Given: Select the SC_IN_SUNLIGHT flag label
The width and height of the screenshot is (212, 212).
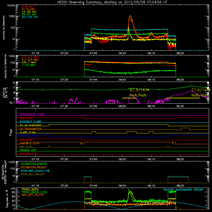Looking at the screenshot, I should click(x=30, y=125).
